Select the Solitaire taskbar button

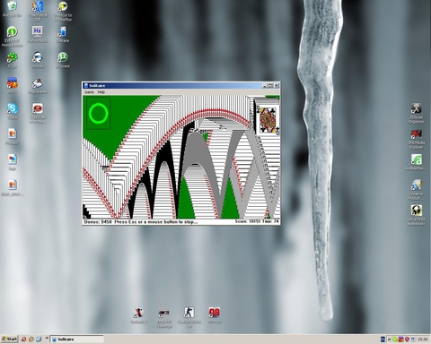[x=76, y=340]
